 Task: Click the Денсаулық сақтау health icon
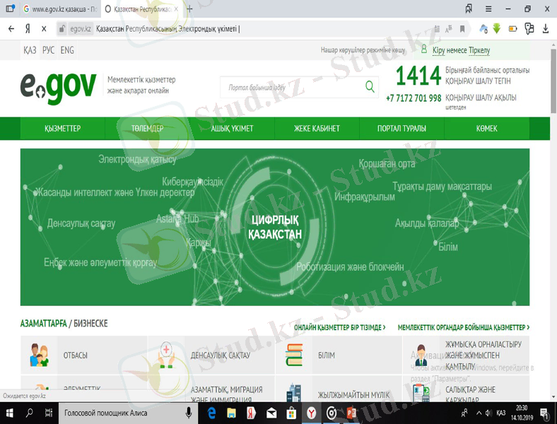click(x=167, y=355)
